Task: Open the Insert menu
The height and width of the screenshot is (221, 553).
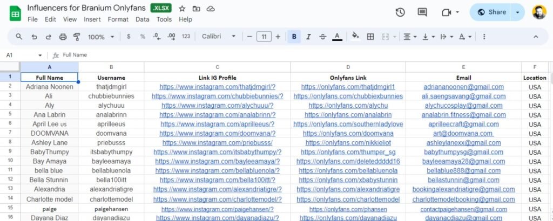Action: pyautogui.click(x=92, y=19)
